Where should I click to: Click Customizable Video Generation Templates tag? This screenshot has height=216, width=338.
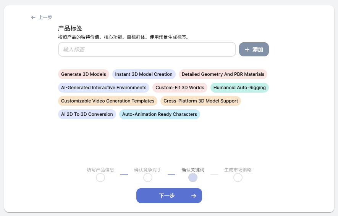pos(108,101)
